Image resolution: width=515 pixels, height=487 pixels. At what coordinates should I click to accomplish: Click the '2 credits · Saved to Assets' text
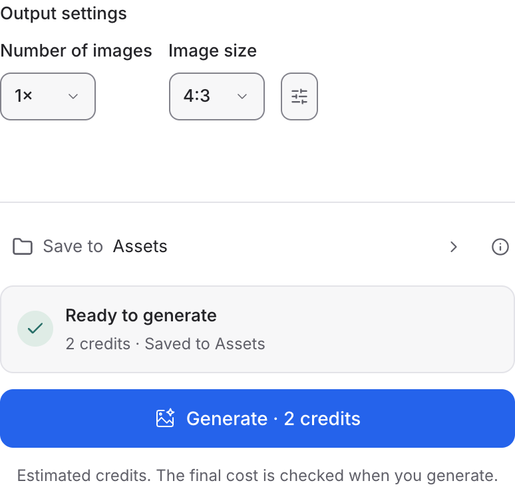165,344
